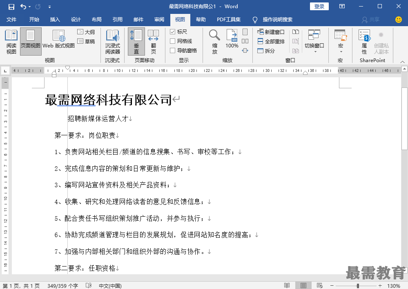
Task: Switch to the 引用 tab
Action: [117, 20]
